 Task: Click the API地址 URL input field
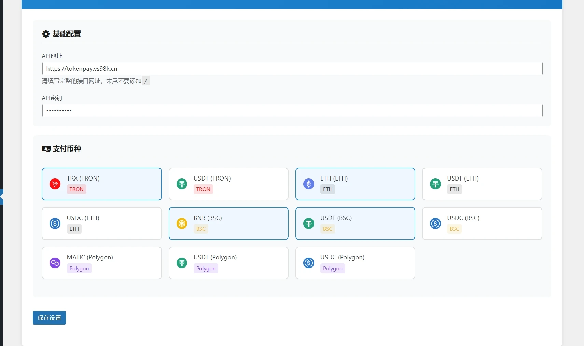(x=292, y=69)
